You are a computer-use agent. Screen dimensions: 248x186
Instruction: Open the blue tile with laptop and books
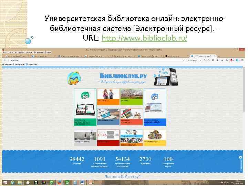pos(155,107)
